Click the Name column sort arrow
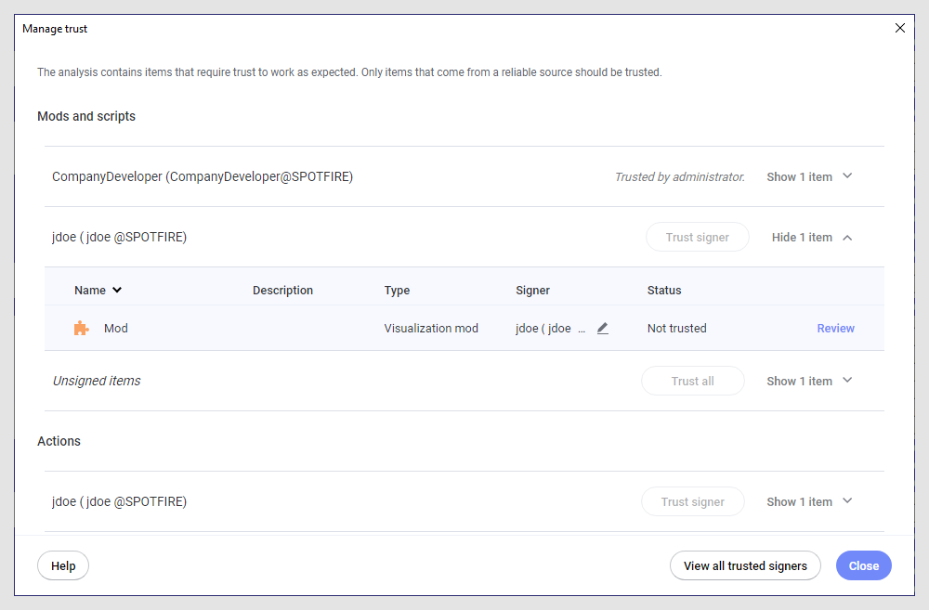The width and height of the screenshot is (929, 610). (x=117, y=291)
